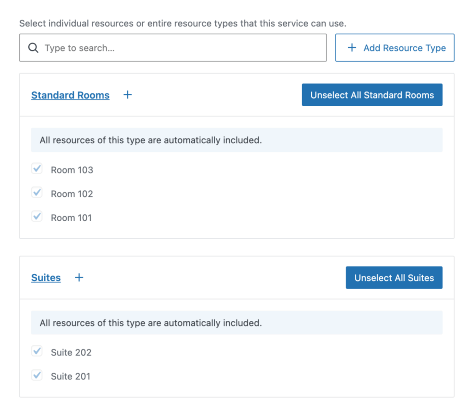This screenshot has height=417, width=473.
Task: Click the plus icon beside Suites
Action: tap(79, 278)
